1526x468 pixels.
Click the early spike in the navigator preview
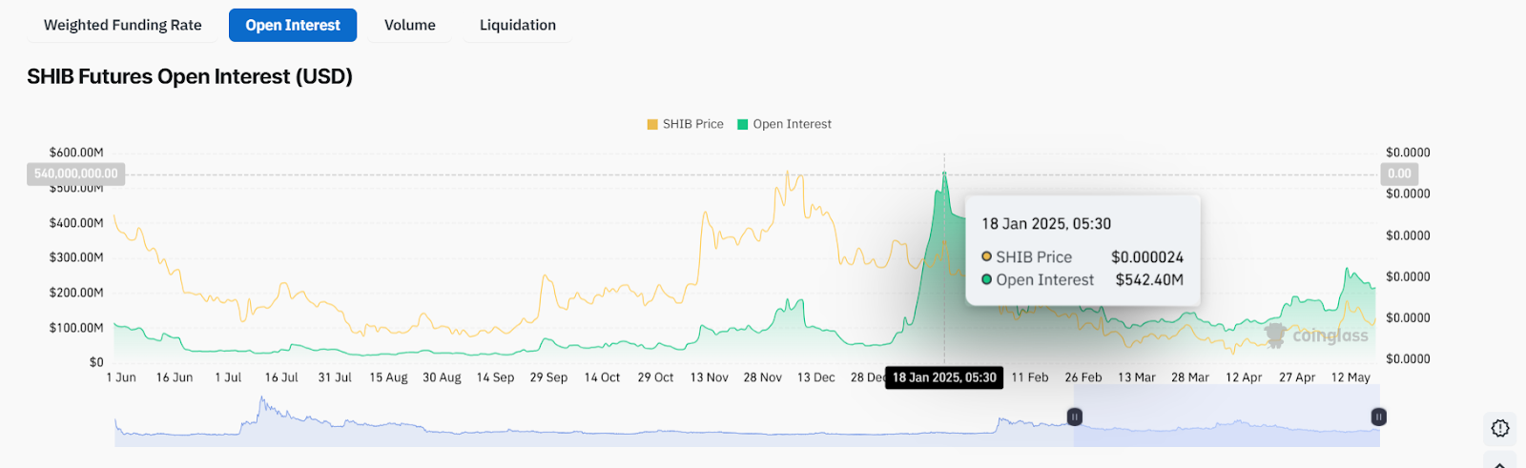click(x=263, y=408)
